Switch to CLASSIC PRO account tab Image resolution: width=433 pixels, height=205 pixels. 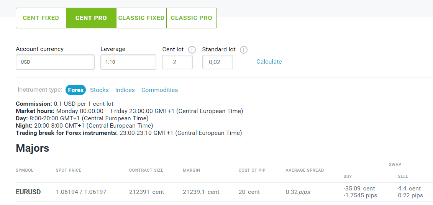coord(192,18)
